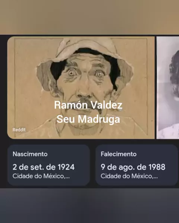Viewport: 179px width, 223px height.
Task: Click the Reddit image source label
Action: pos(19,130)
